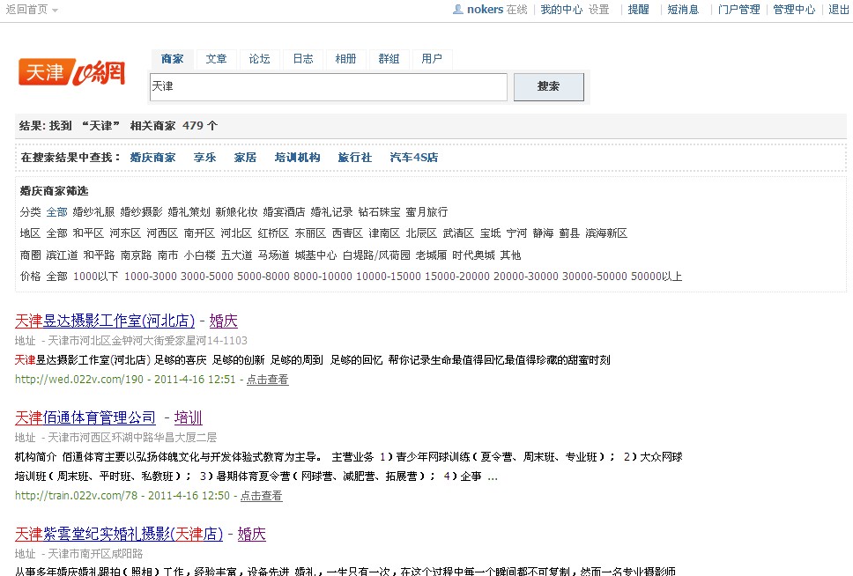853x576 pixels.
Task: Click 点击查看 for wed.022v.com/190
Action: pos(267,380)
